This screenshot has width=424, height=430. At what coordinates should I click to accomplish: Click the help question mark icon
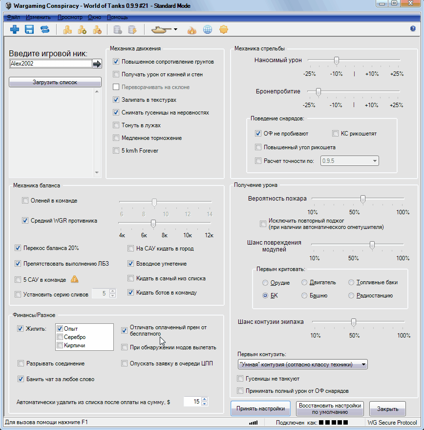(x=412, y=29)
